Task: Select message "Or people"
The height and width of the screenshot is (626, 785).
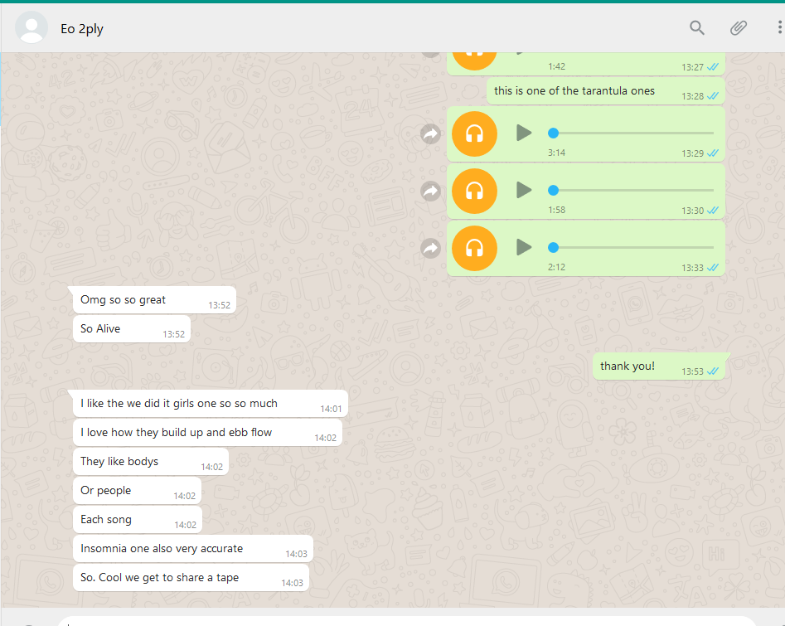Action: point(137,491)
